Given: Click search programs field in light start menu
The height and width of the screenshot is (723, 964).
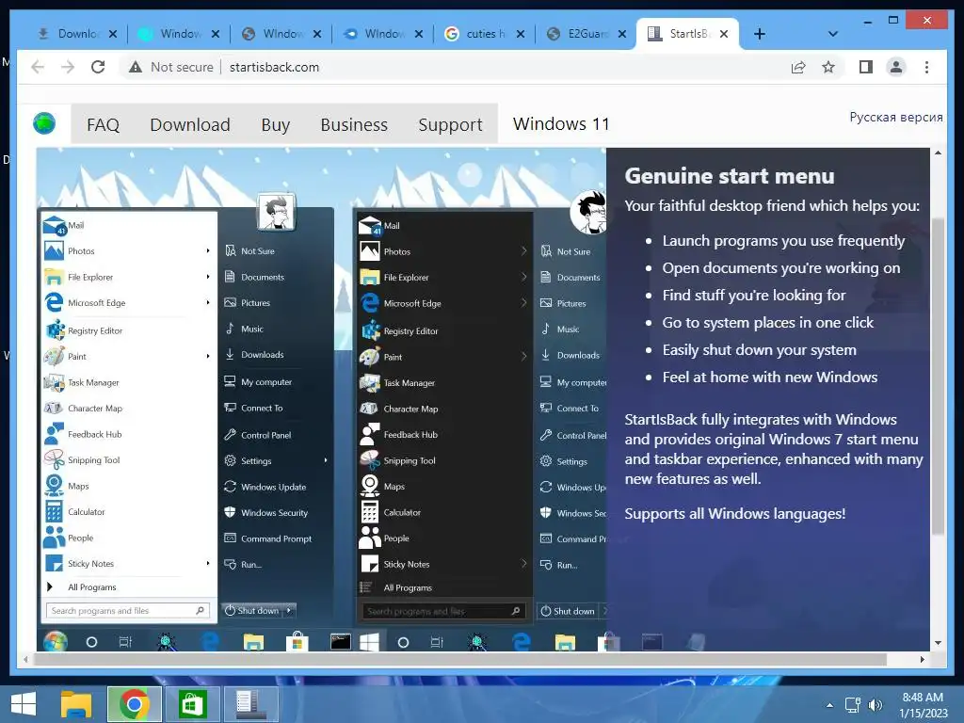Looking at the screenshot, I should click(x=128, y=610).
